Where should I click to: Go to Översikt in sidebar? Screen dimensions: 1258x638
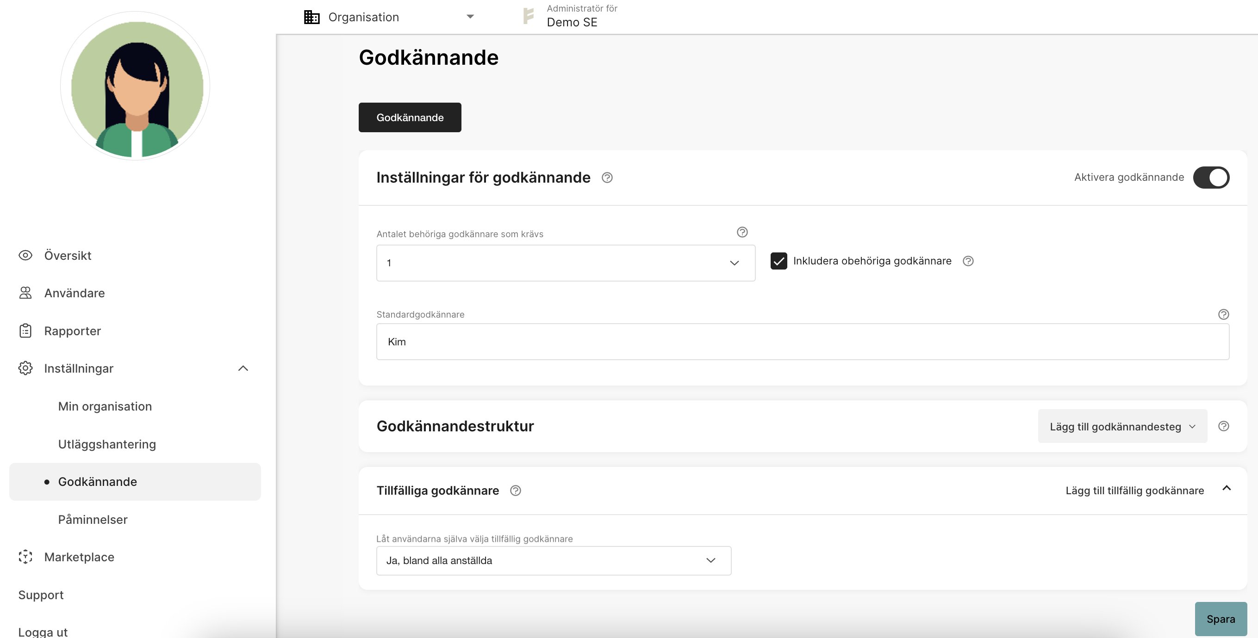click(x=68, y=255)
